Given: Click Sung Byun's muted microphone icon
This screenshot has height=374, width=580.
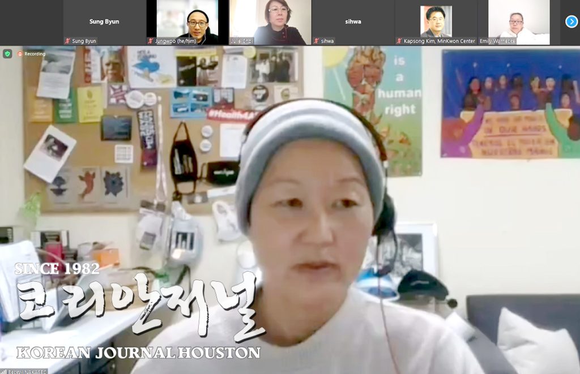Looking at the screenshot, I should pyautogui.click(x=67, y=41).
